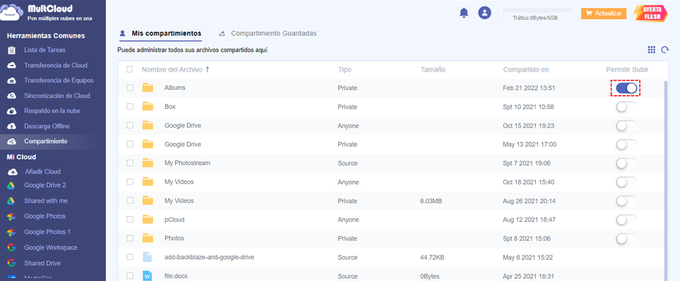Image resolution: width=680 pixels, height=281 pixels.
Task: Click the Actualizar upgrade button
Action: point(604,14)
